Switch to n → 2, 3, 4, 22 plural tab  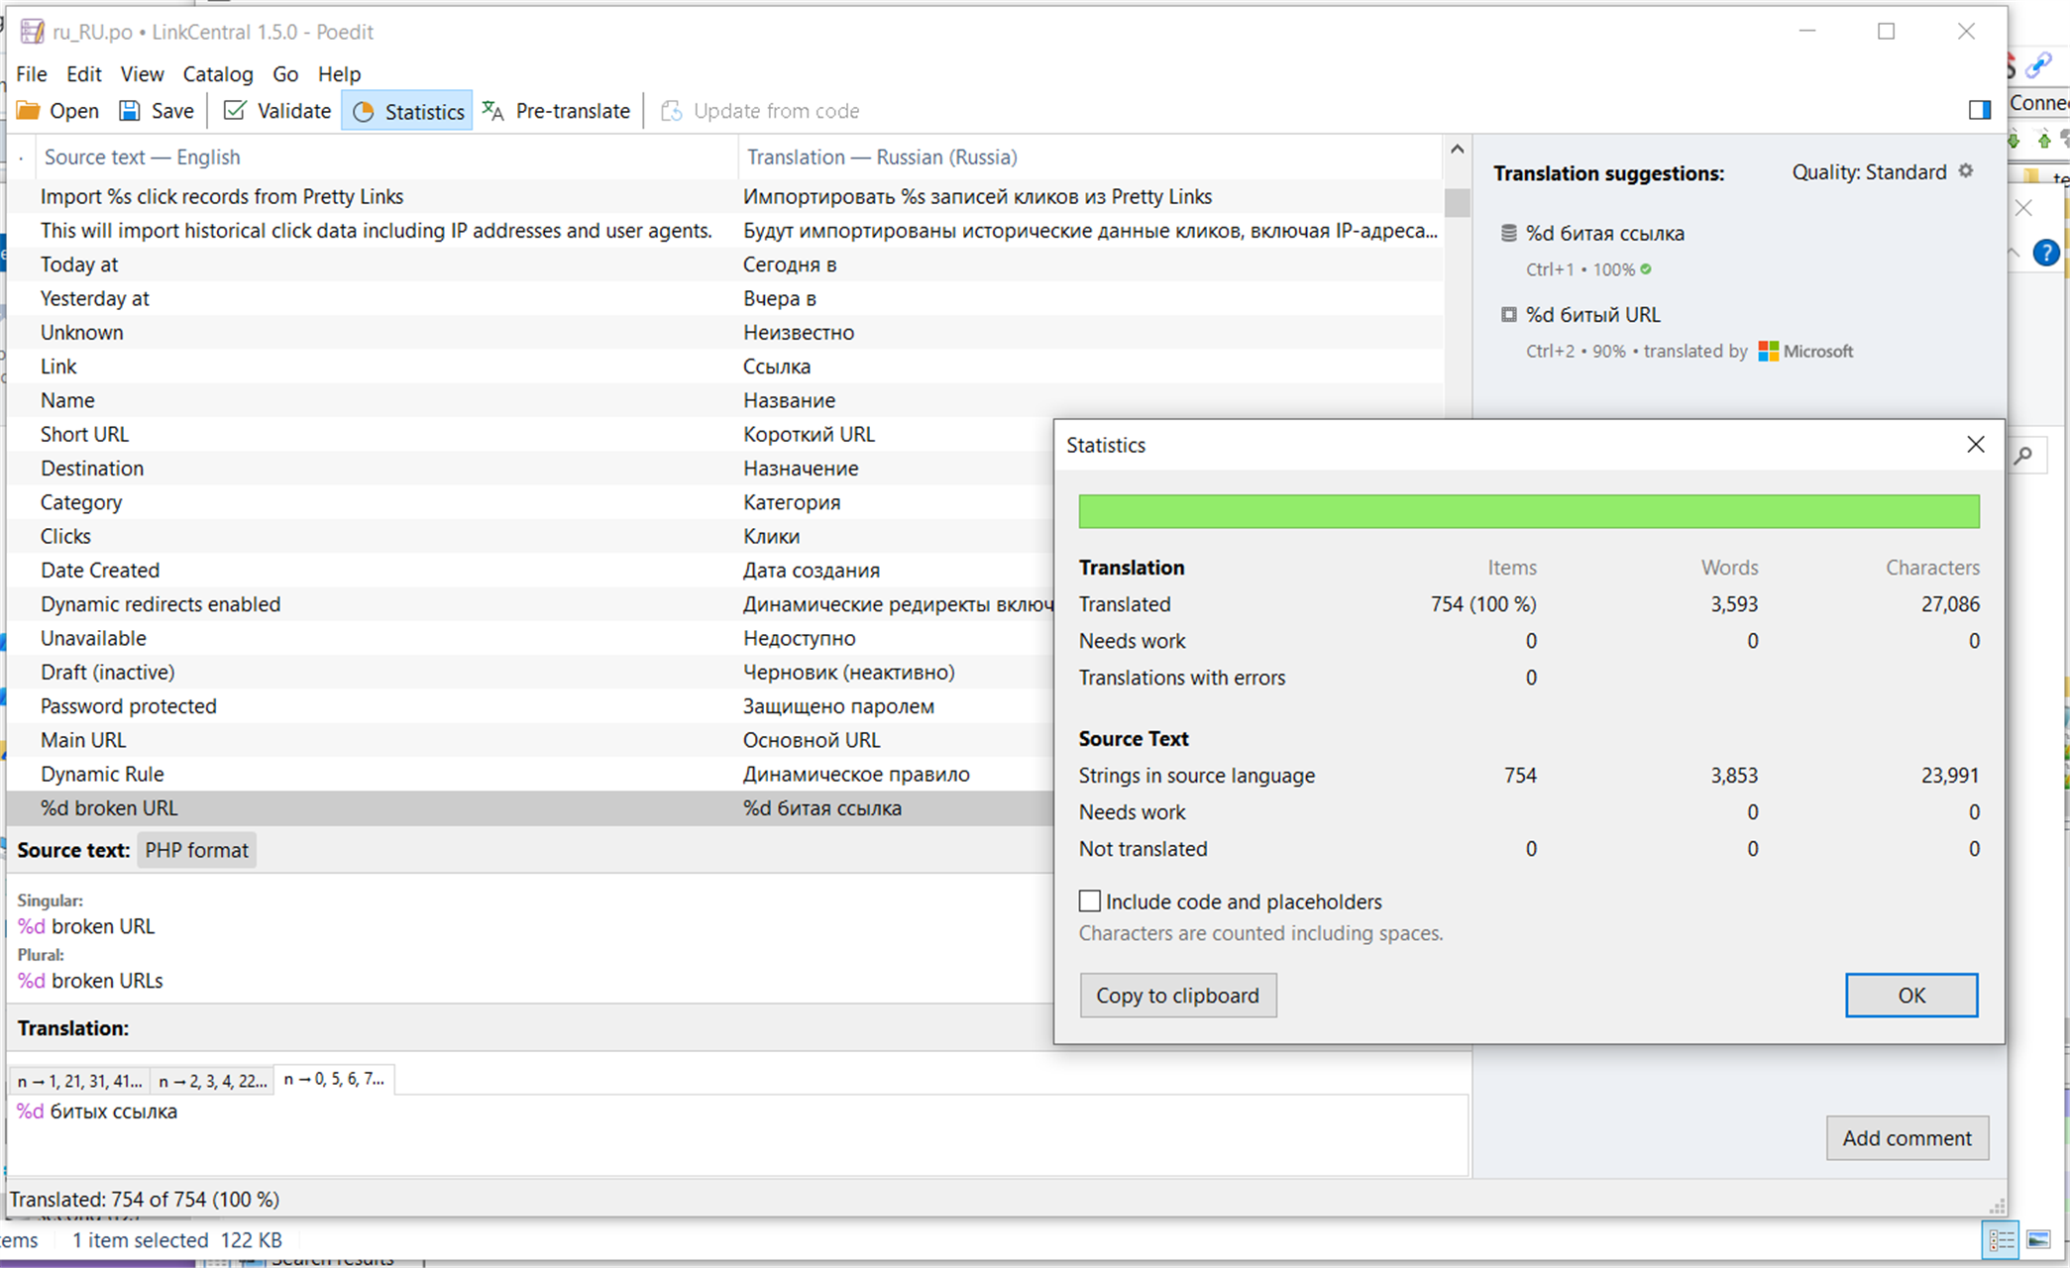click(212, 1081)
